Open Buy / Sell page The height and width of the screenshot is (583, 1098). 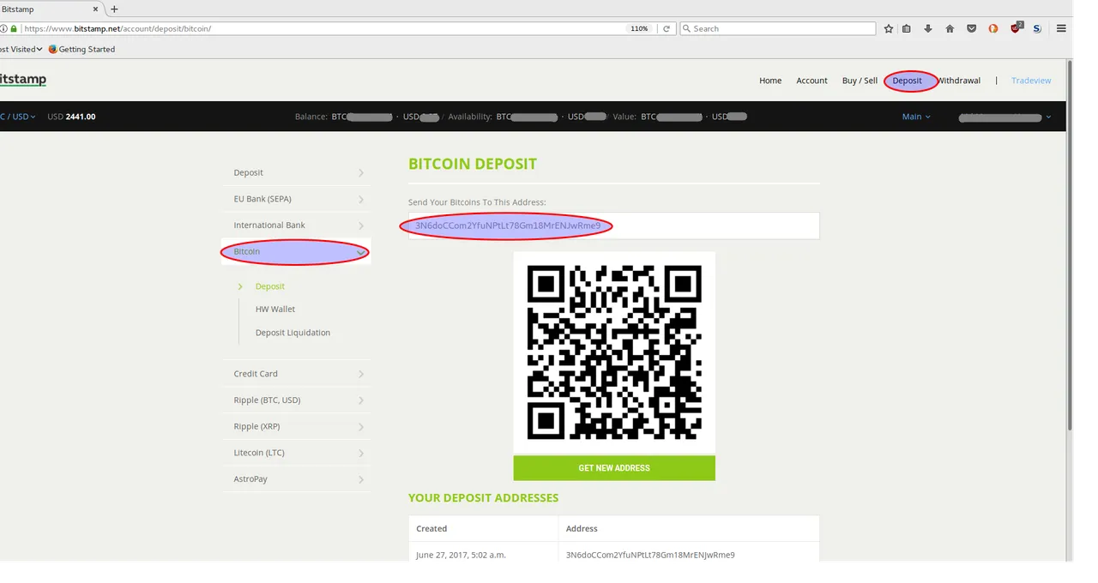point(860,81)
